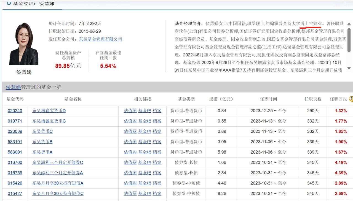Open 估值图 for 东吴货币A

coord(130,152)
